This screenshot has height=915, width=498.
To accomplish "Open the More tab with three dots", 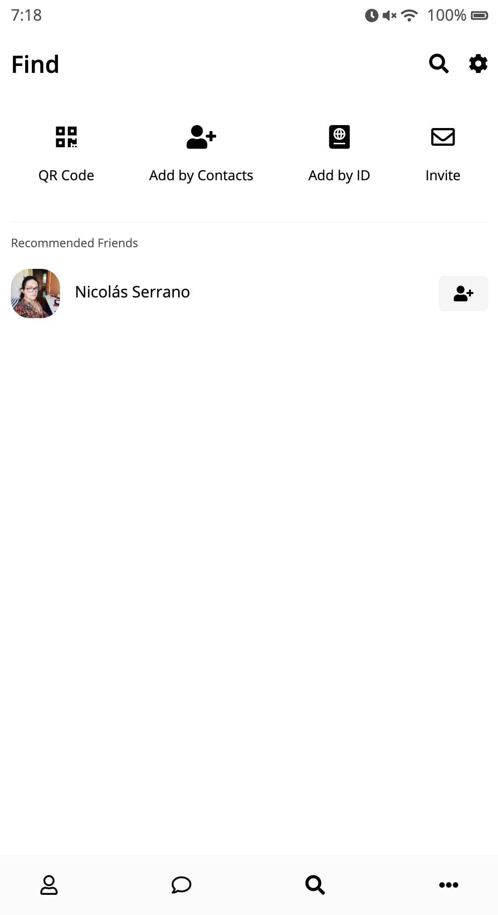I will 449,885.
